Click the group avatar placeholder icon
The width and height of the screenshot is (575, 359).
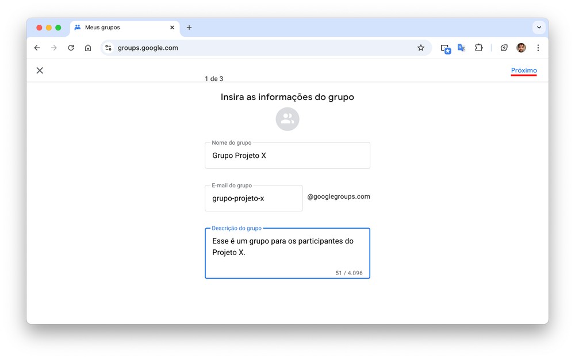pyautogui.click(x=287, y=119)
